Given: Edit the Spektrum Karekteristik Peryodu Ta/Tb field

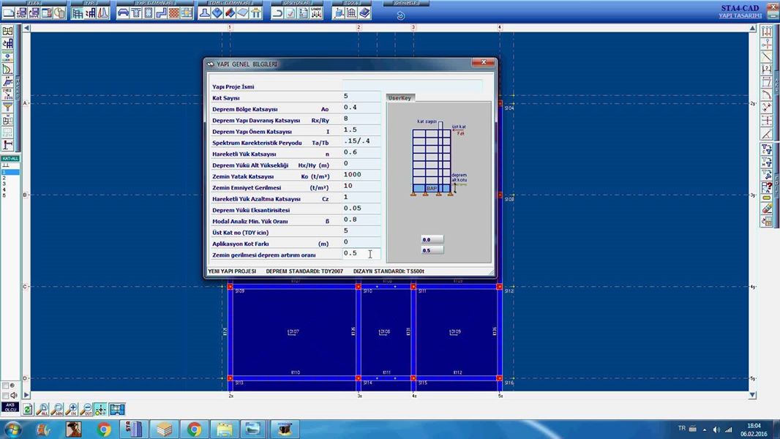Looking at the screenshot, I should pyautogui.click(x=361, y=142).
